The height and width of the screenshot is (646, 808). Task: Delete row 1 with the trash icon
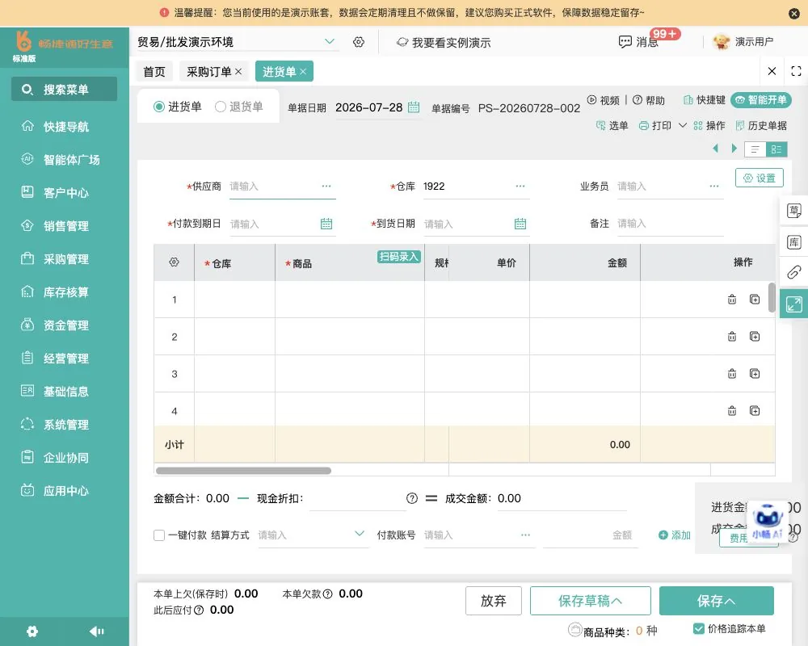pos(732,300)
